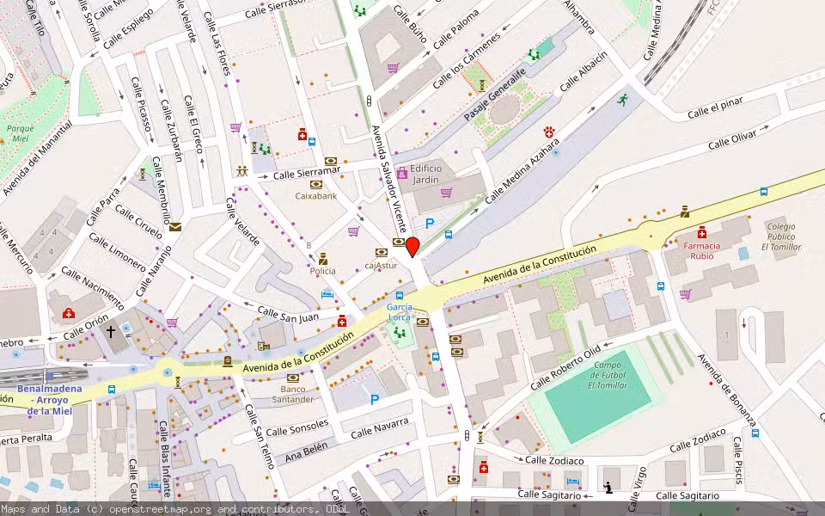This screenshot has height=516, width=825.
Task: Click the bus stop icon on Avenida de Bonanza
Action: click(x=755, y=433)
